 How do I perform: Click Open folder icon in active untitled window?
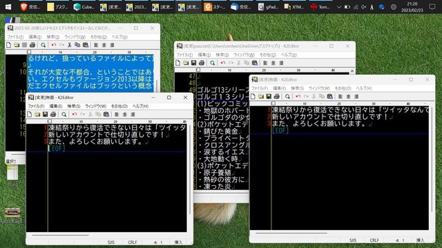[37, 114]
